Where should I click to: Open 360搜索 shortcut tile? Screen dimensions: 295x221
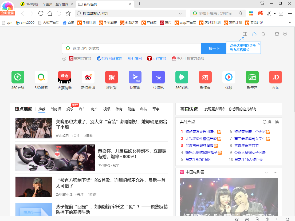(41, 80)
